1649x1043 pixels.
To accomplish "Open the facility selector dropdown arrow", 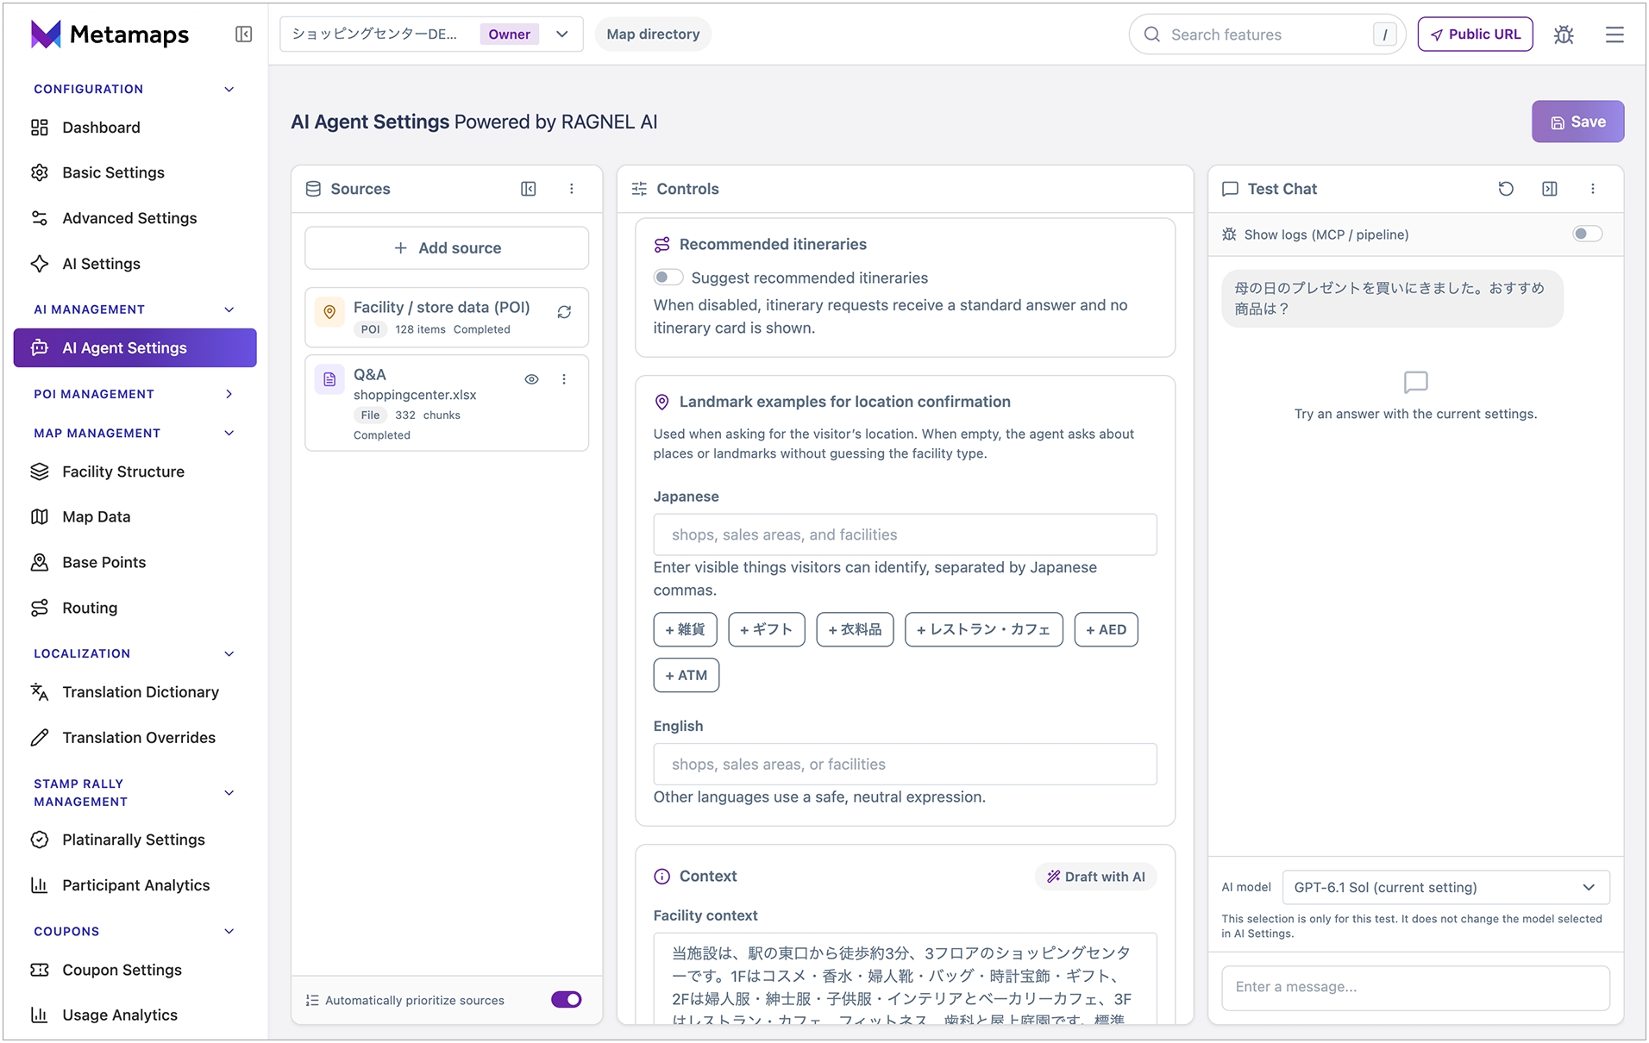I will 562,34.
